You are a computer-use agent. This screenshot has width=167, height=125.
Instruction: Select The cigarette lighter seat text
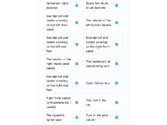tap(55, 117)
